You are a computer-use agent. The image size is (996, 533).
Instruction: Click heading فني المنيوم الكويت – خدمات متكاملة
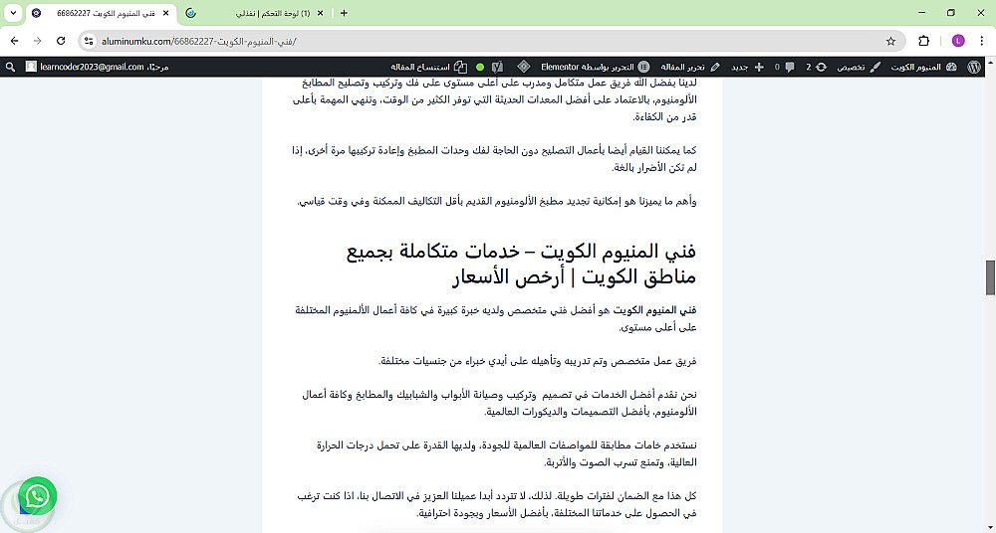(522, 264)
